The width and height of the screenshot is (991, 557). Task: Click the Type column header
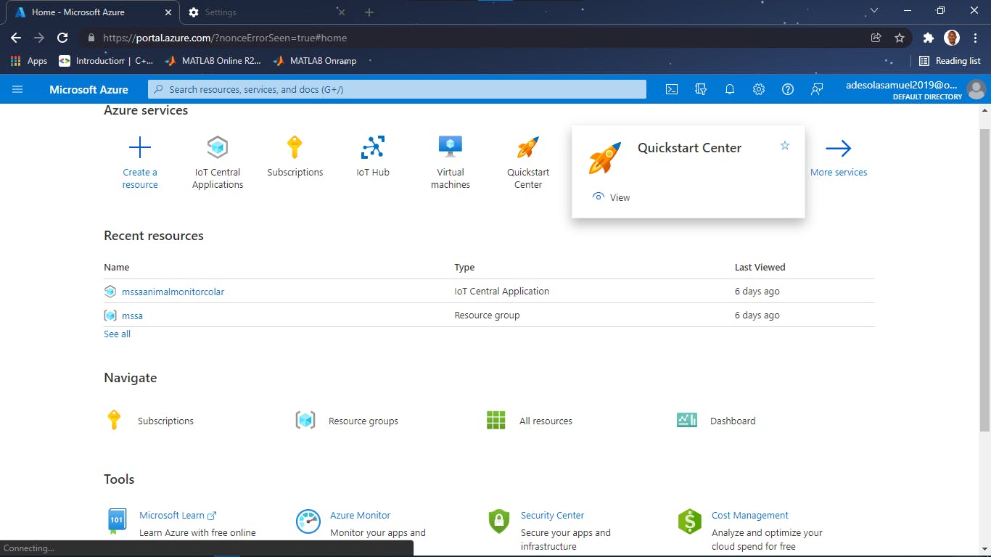click(464, 267)
